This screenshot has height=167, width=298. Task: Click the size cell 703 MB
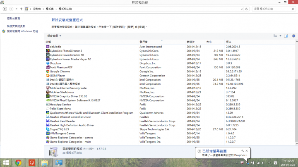(x=218, y=55)
